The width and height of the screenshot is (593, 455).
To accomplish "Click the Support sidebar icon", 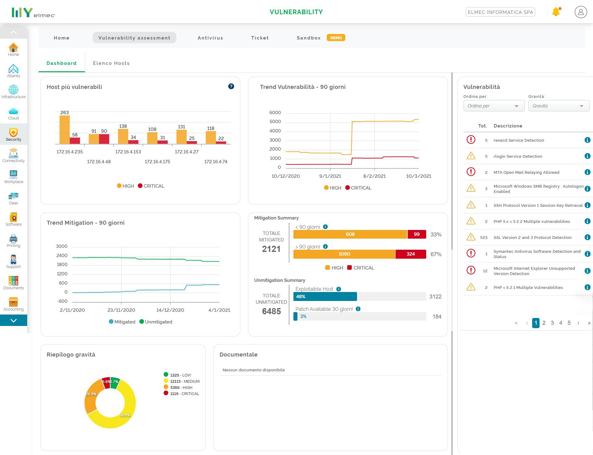I will pos(13,260).
